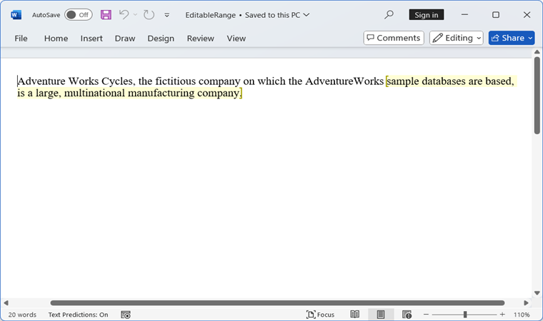Switch to Read Mode view
Image resolution: width=543 pixels, height=321 pixels.
pyautogui.click(x=354, y=315)
